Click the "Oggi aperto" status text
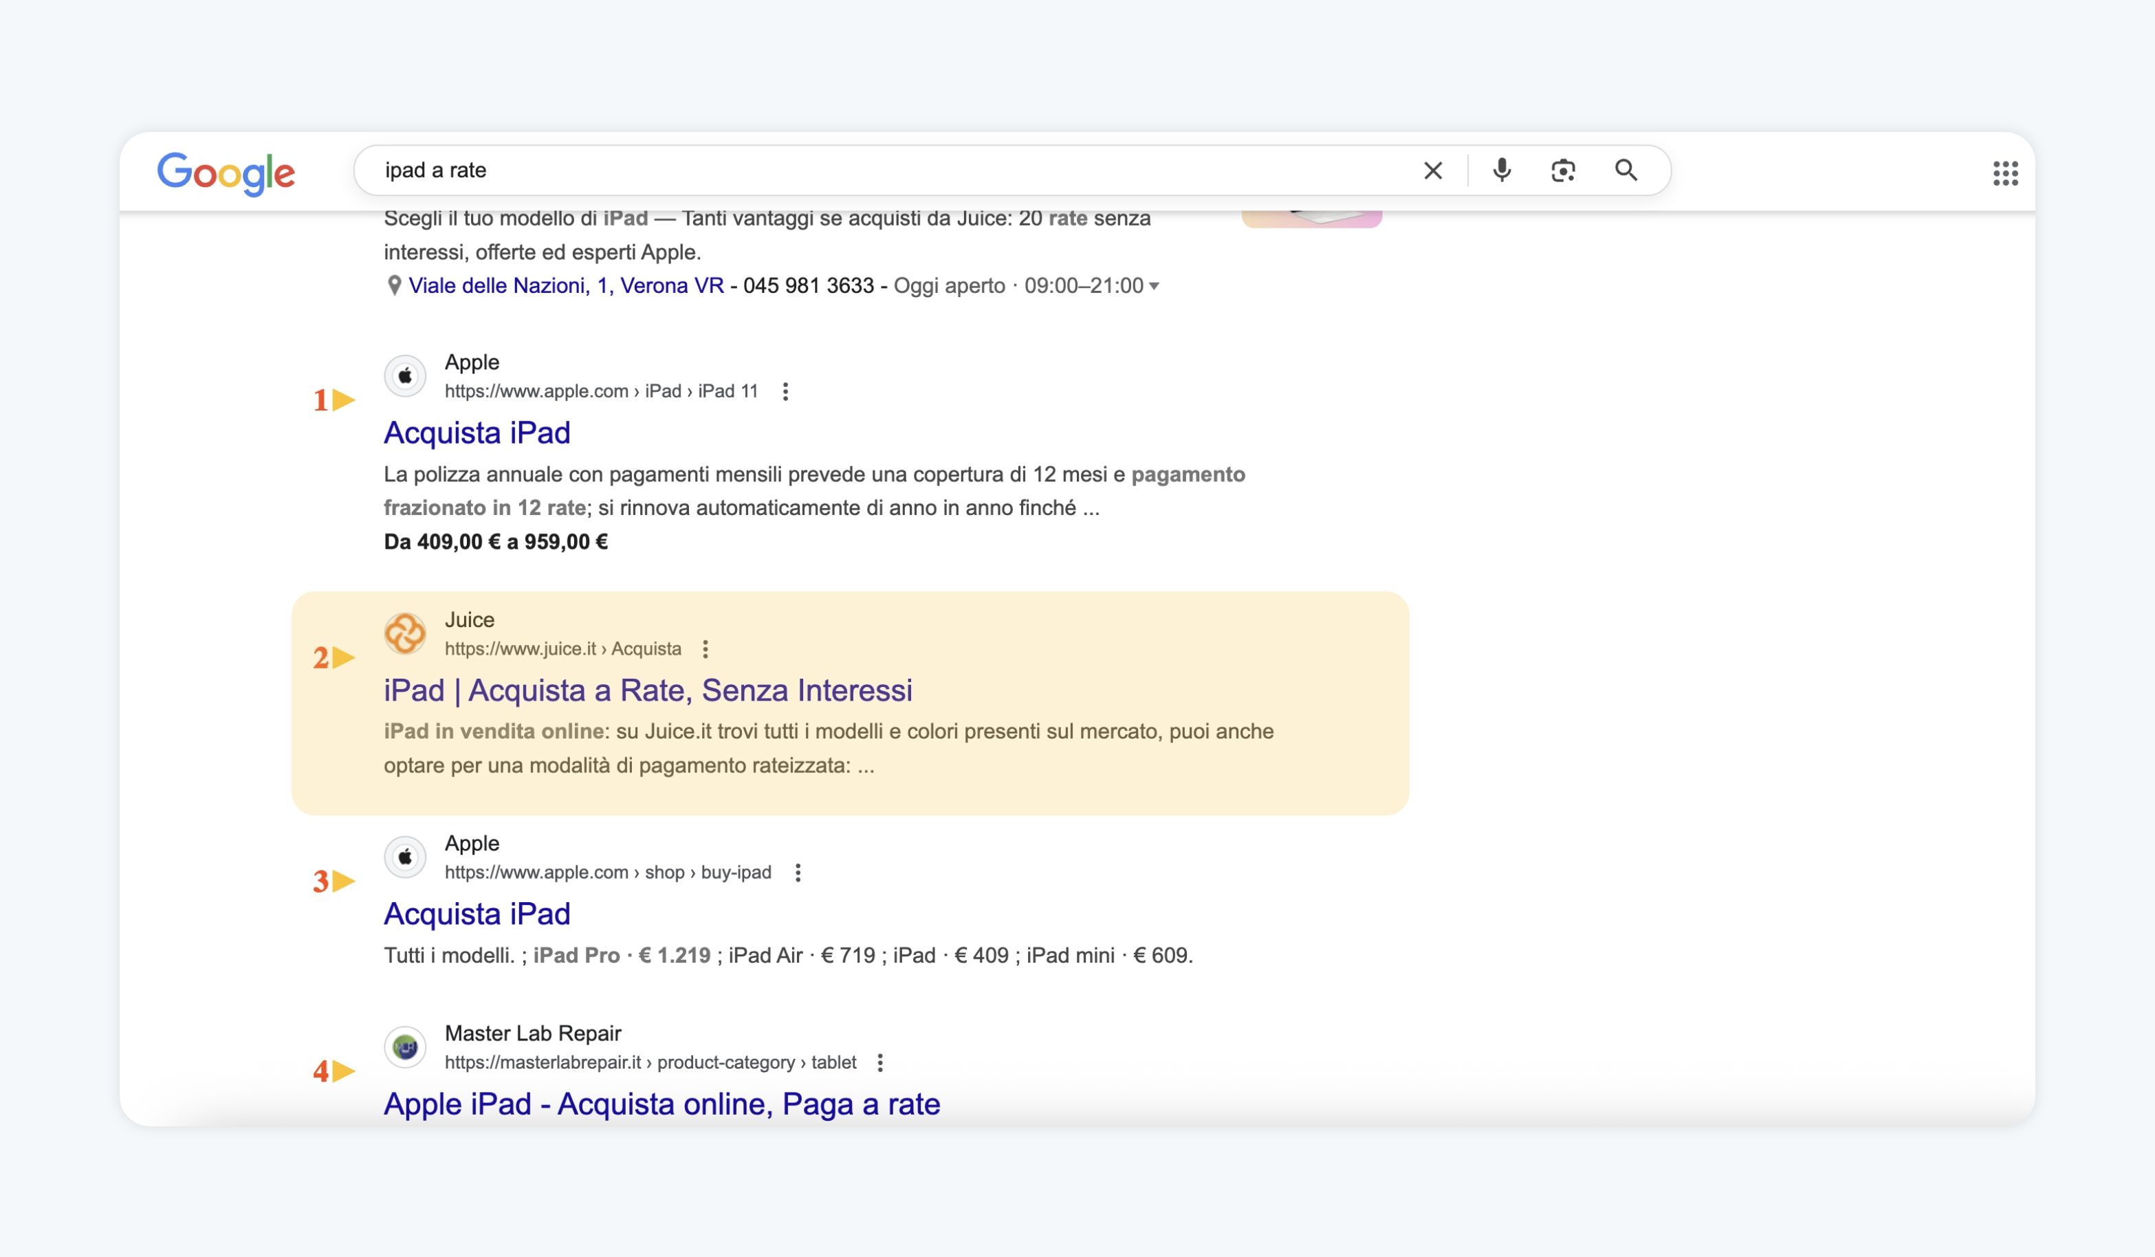 [x=949, y=285]
